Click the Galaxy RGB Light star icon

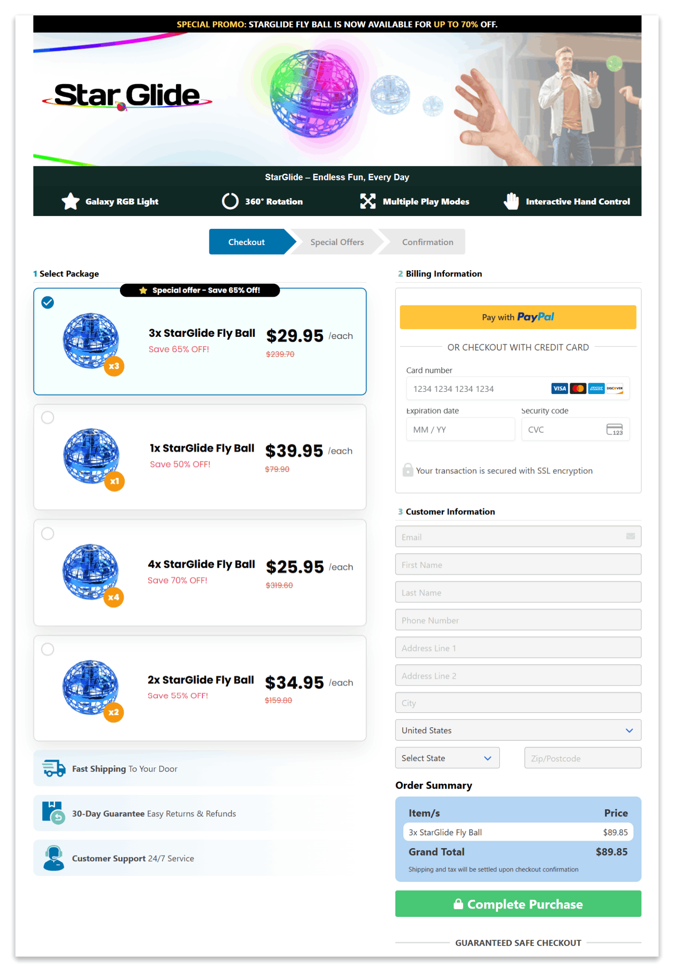tap(71, 201)
